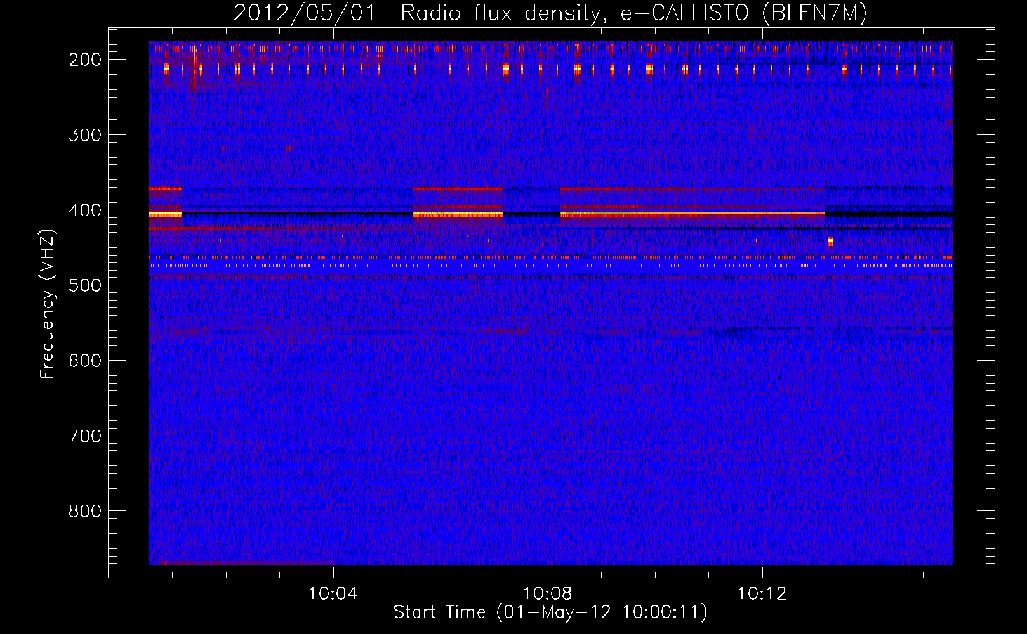Click the 10:04 time tick label
Image resolution: width=1027 pixels, height=634 pixels.
click(x=333, y=594)
